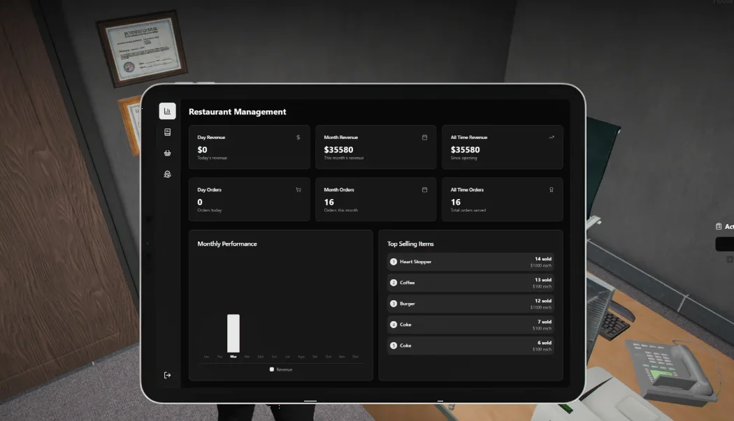Click the Orders this month subtitle
734x421 pixels.
pos(341,211)
